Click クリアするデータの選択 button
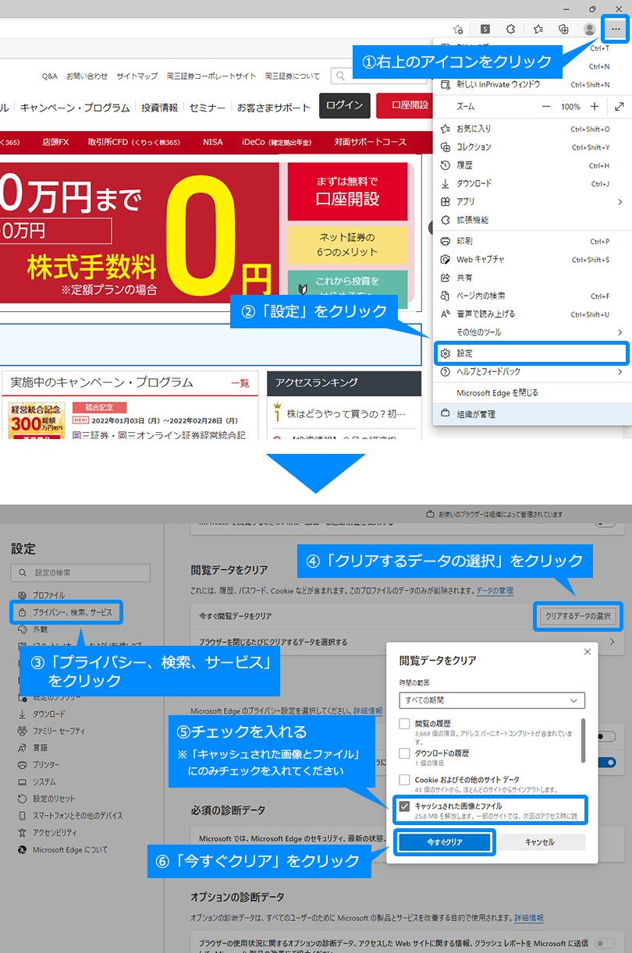The image size is (632, 953). tap(577, 616)
